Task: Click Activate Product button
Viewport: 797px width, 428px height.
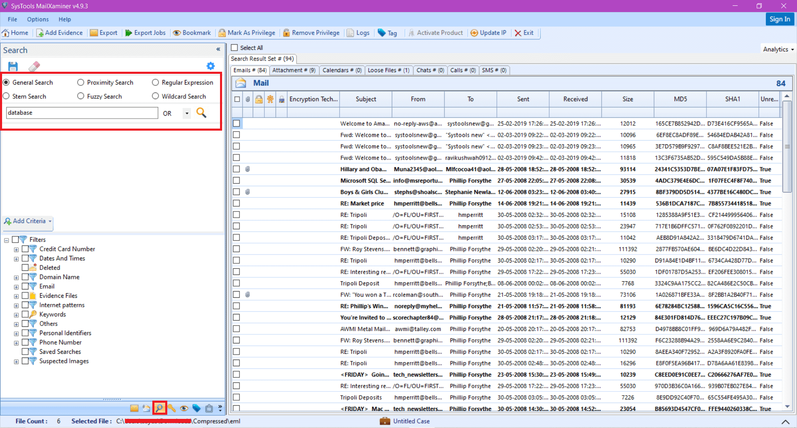Action: 435,33
